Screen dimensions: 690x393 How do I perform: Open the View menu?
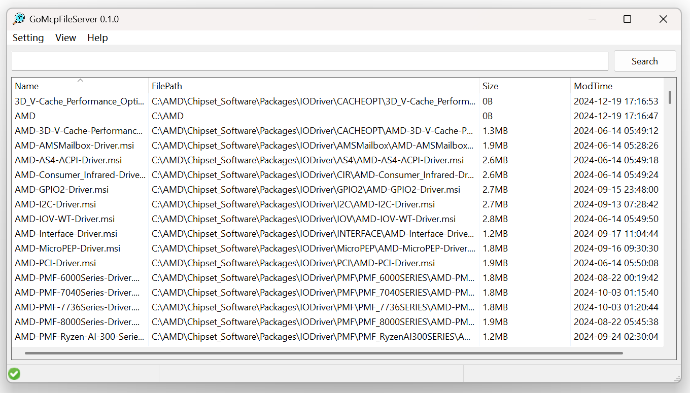(x=65, y=38)
